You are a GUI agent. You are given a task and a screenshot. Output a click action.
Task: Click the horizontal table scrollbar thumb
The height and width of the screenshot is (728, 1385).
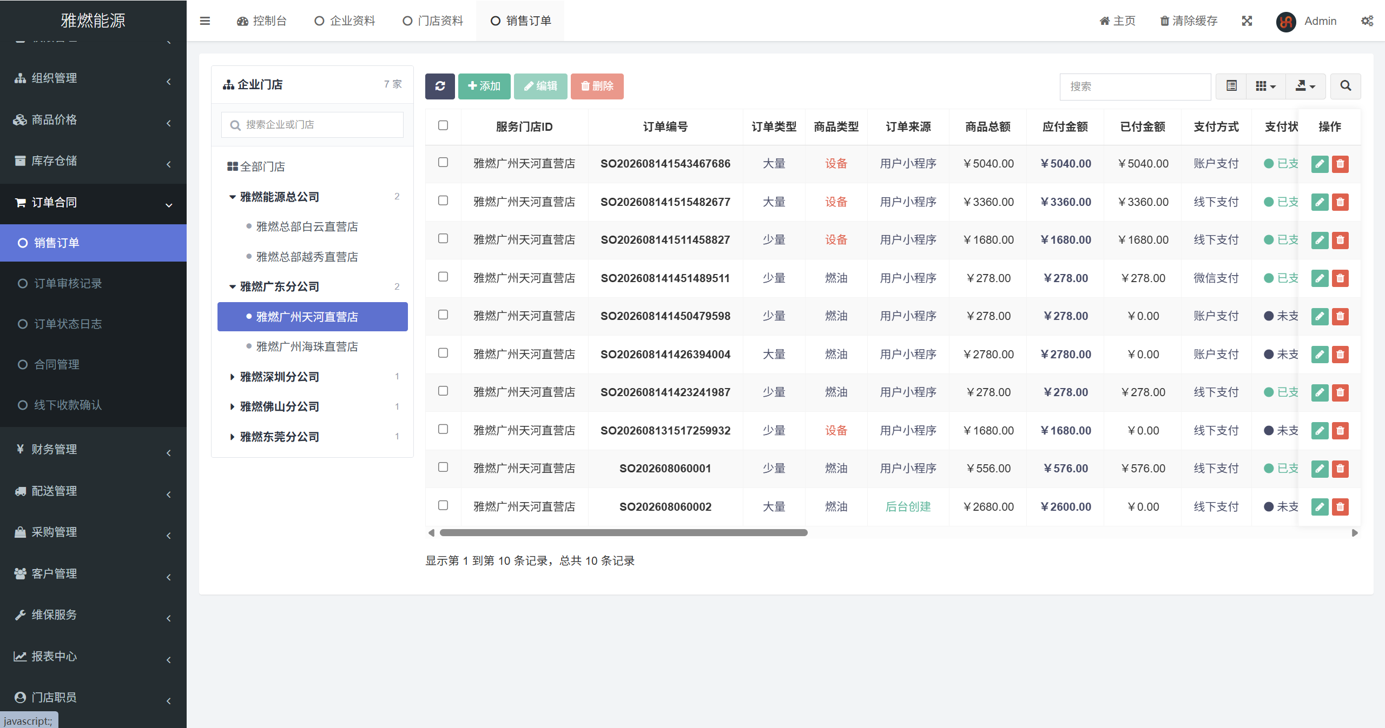[623, 533]
